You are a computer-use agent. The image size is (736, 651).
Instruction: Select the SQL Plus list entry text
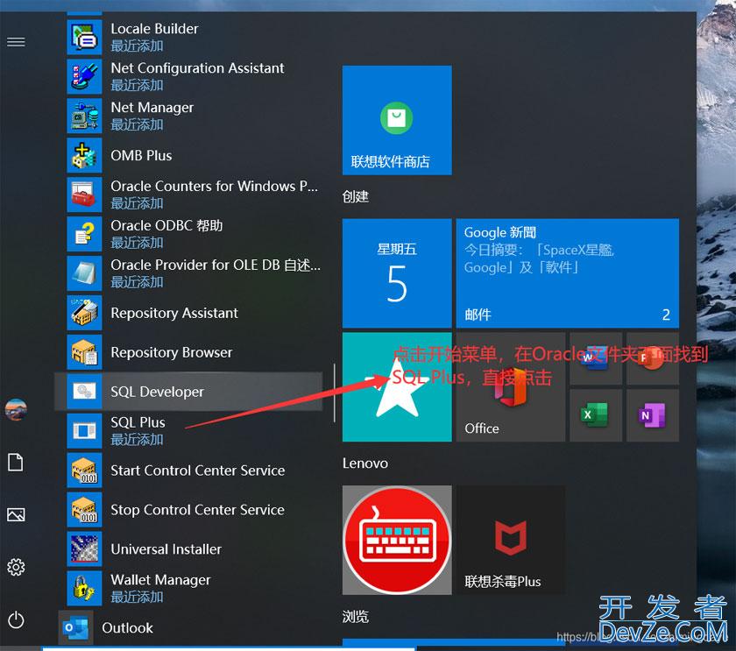138,422
